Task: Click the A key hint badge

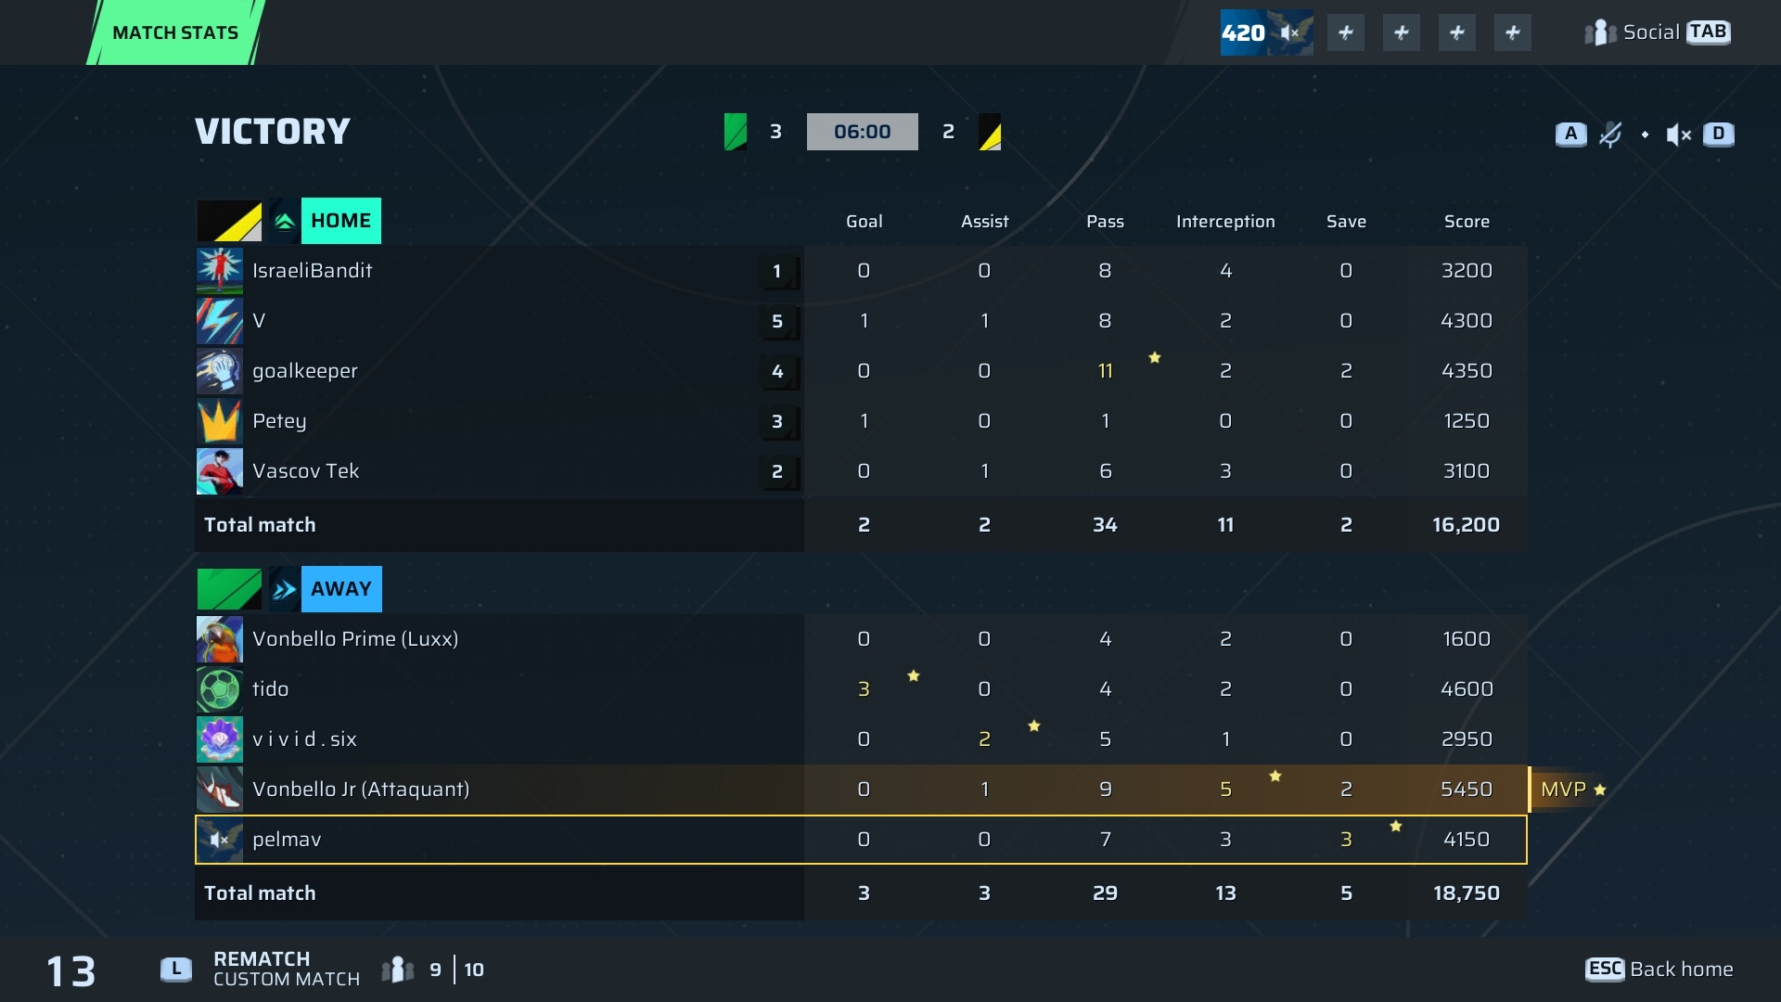Action: [x=1570, y=134]
